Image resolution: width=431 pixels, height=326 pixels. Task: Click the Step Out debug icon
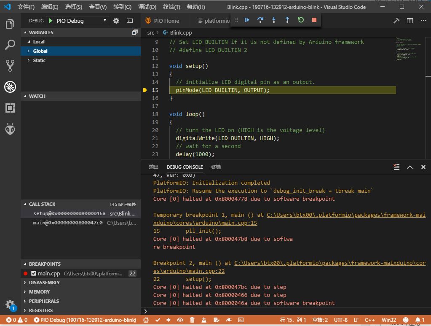coord(287,20)
